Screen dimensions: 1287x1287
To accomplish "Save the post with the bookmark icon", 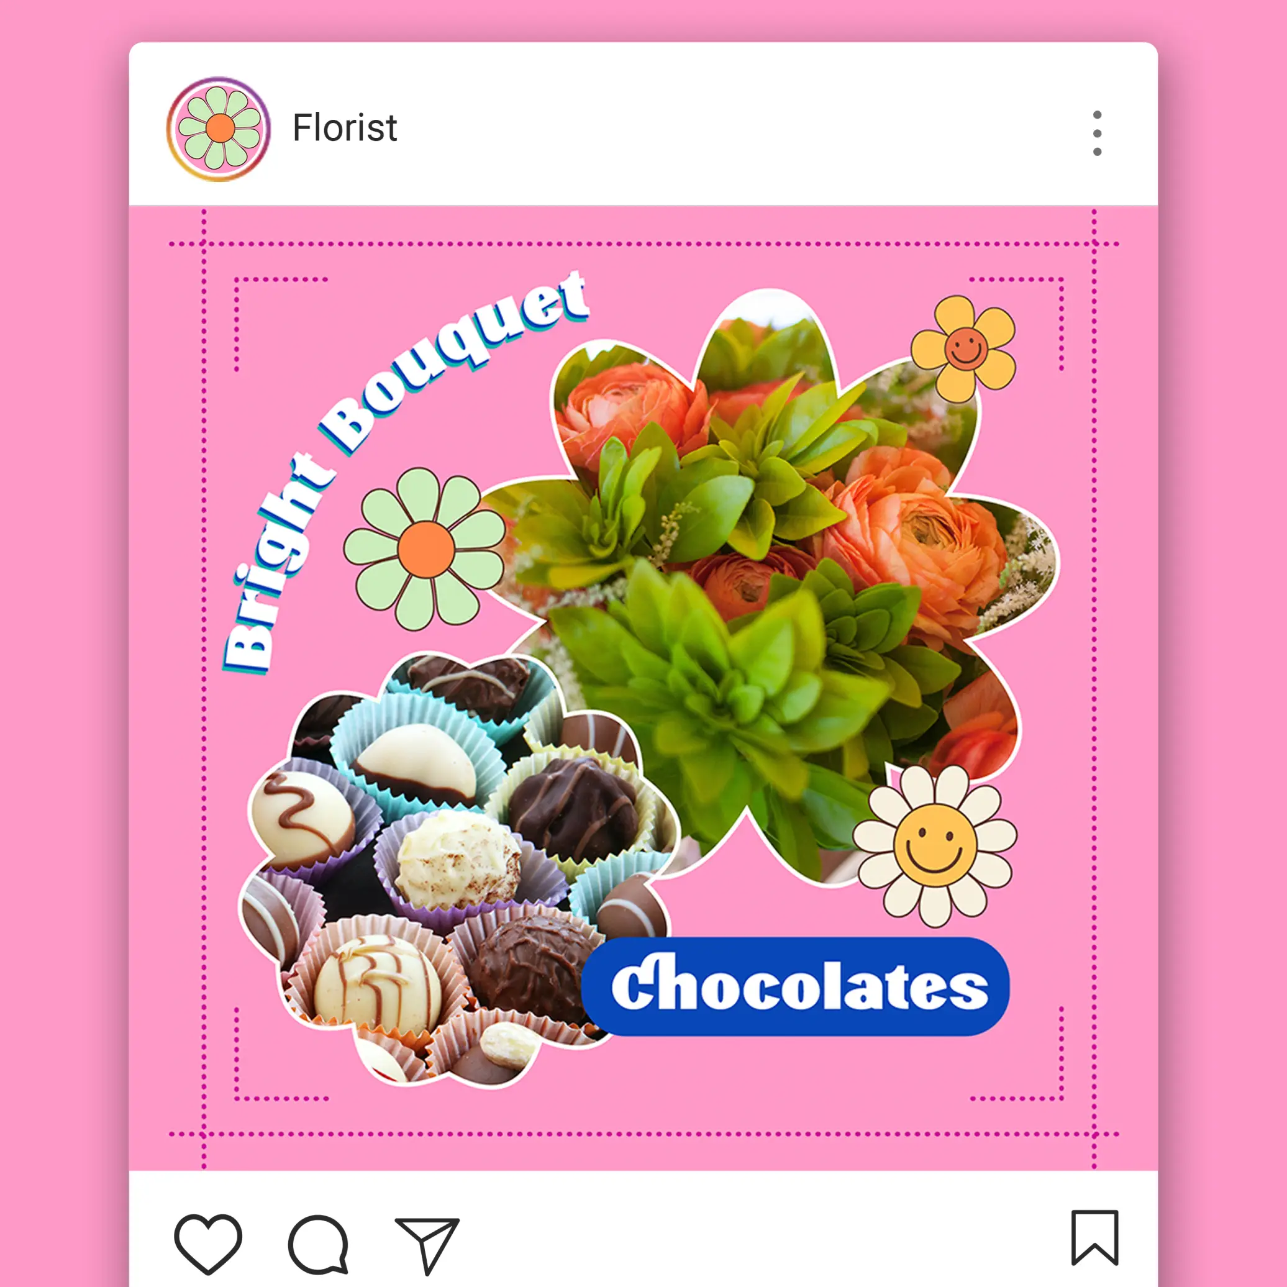I will click(x=1094, y=1237).
